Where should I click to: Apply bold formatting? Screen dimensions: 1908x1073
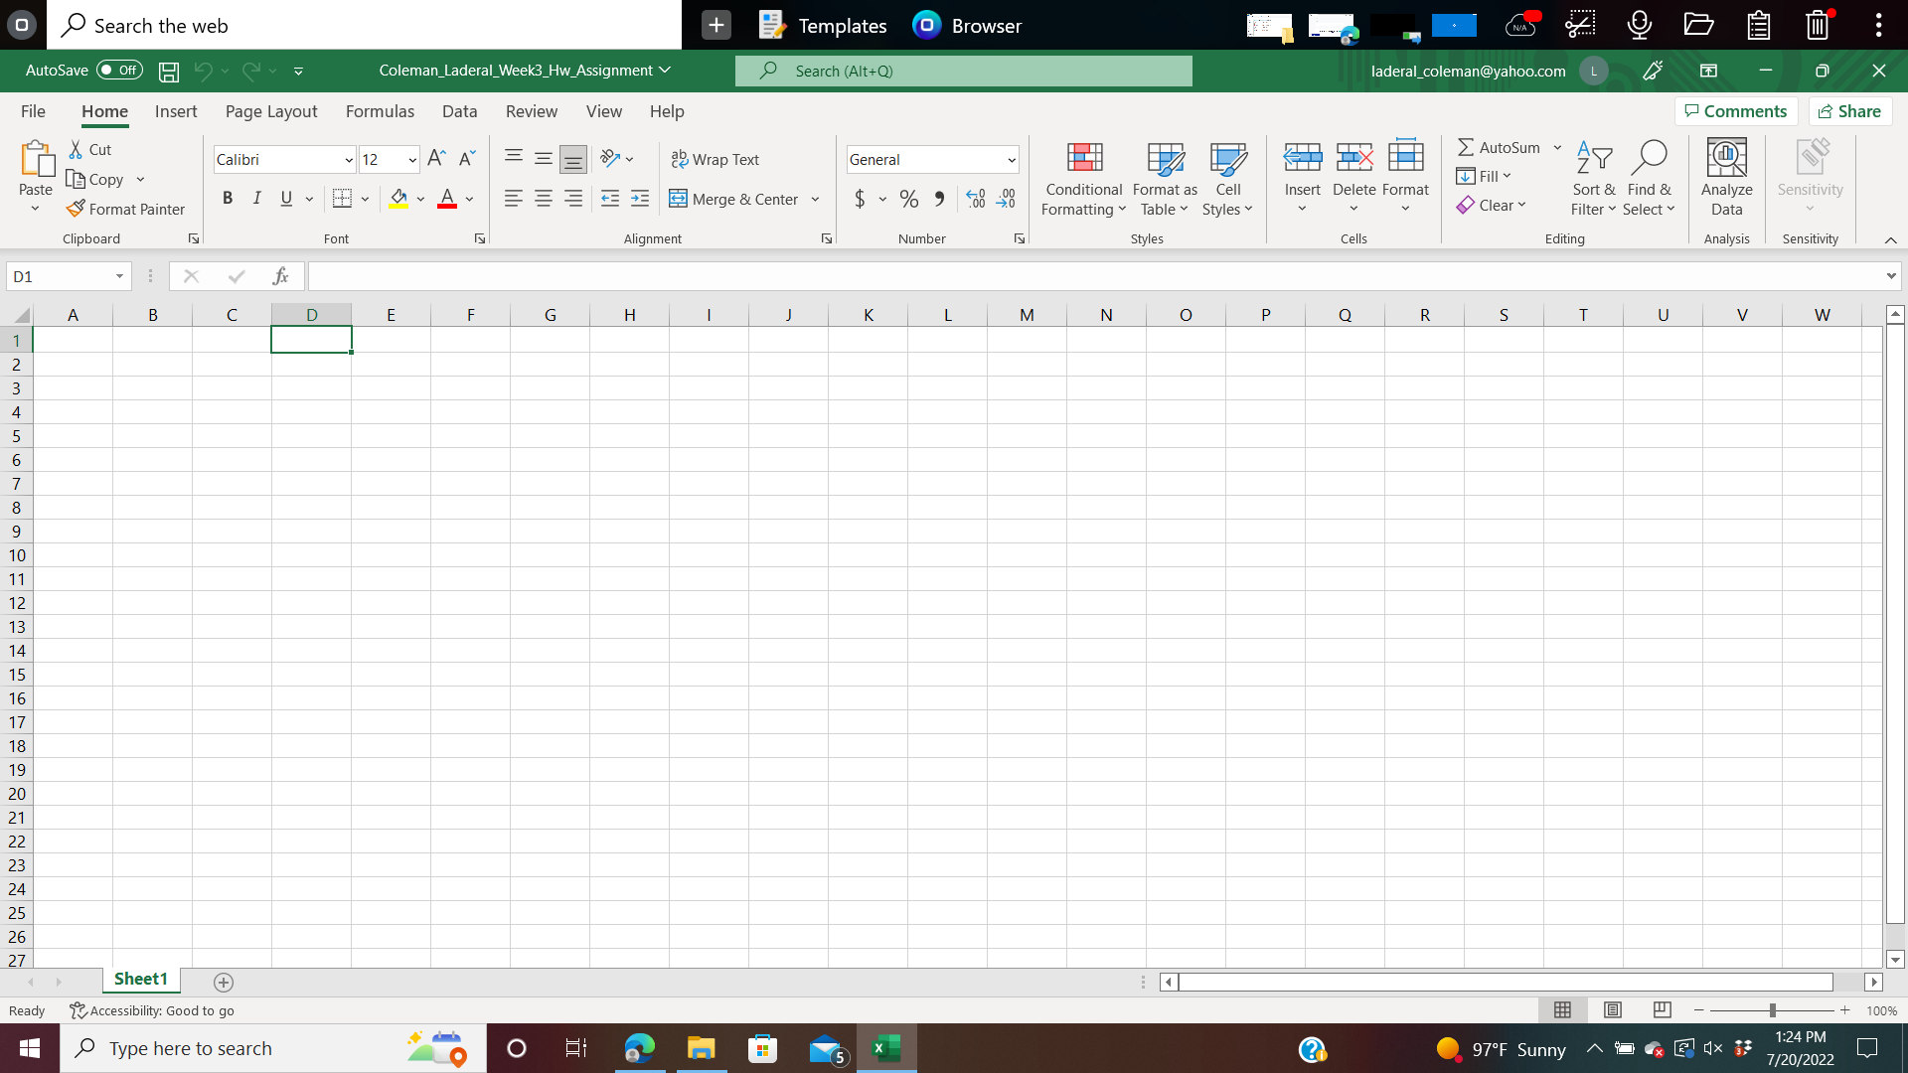pos(227,198)
